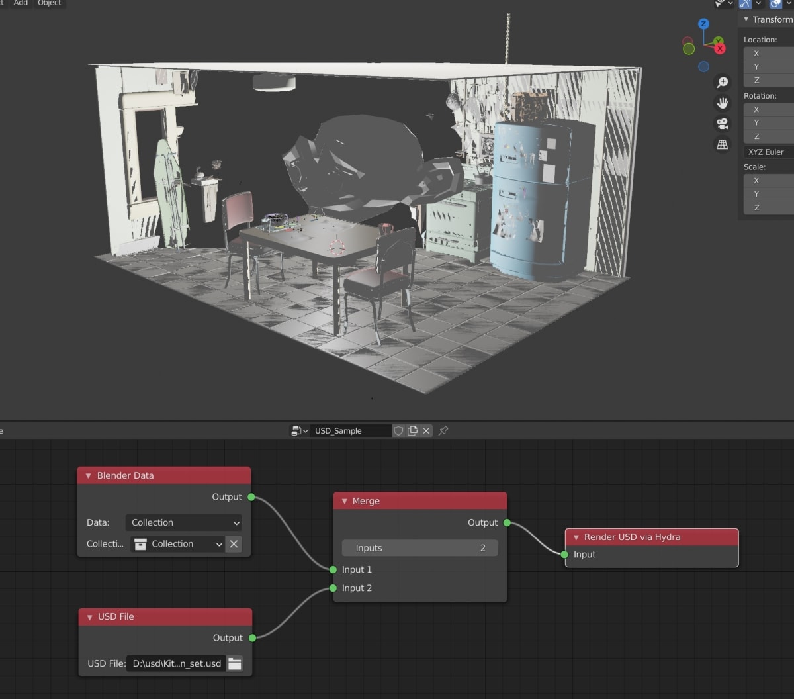Switch perspective/orthographic with the grid icon
The image size is (794, 699).
723,144
